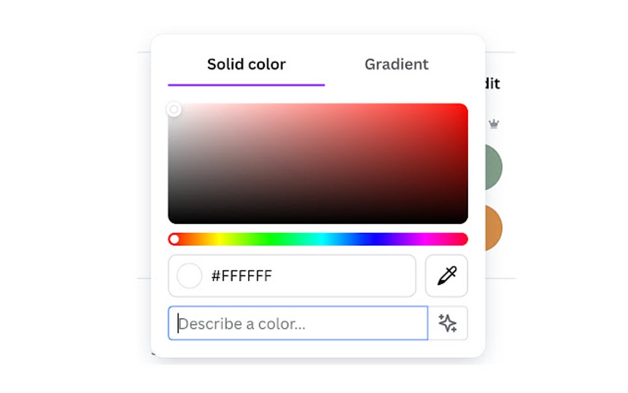Open the eyedropper color picker tool

[446, 276]
